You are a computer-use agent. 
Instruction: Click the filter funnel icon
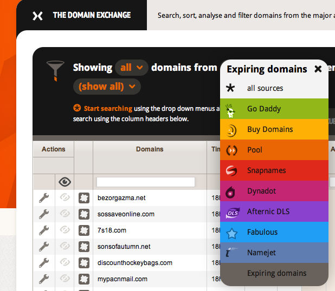click(55, 71)
